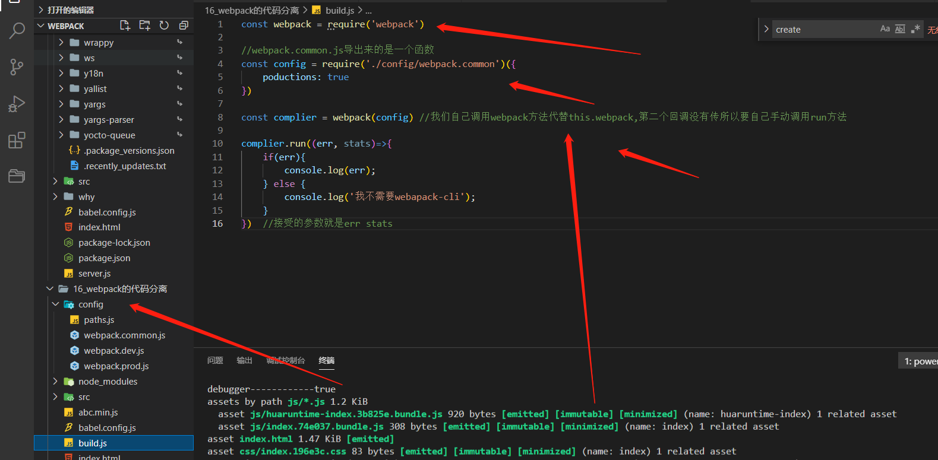Click css/index.196e3c.css in terminal output
Image resolution: width=938 pixels, height=460 pixels.
click(x=293, y=451)
